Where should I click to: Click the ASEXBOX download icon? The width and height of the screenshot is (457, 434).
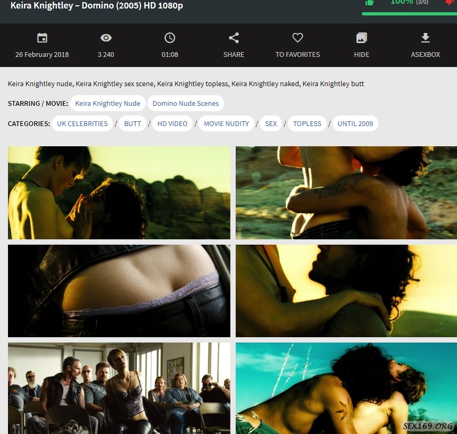pyautogui.click(x=425, y=38)
